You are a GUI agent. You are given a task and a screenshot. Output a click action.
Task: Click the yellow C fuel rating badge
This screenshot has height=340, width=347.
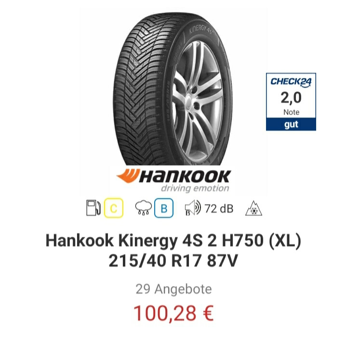[x=114, y=208]
